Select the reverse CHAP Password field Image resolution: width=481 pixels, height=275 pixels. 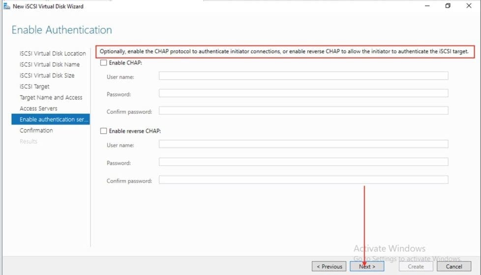point(303,162)
